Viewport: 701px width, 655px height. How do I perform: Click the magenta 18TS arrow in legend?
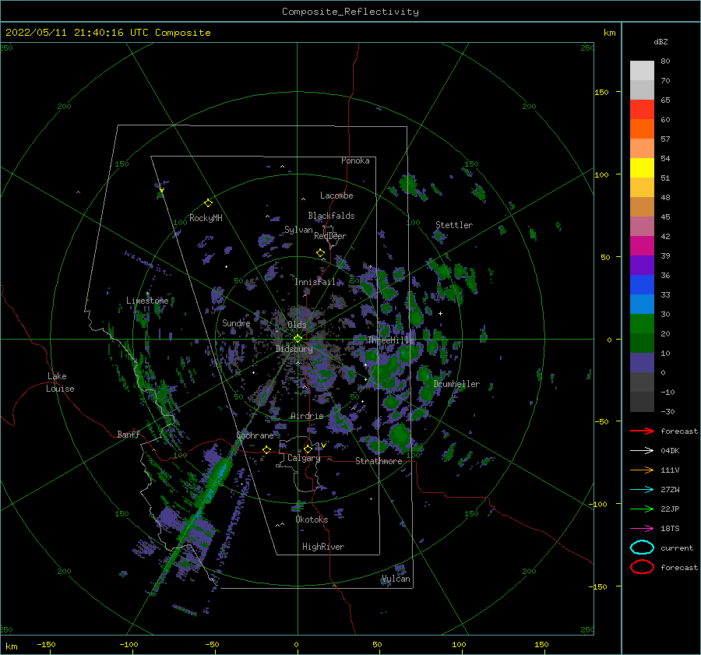[642, 529]
